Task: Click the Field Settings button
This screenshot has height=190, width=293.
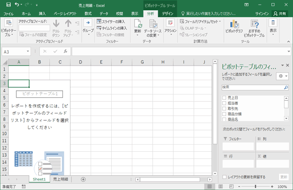Action: [x=33, y=35]
